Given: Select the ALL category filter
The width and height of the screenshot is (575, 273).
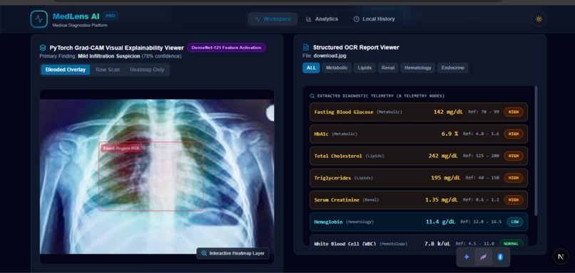Looking at the screenshot, I should pos(311,68).
